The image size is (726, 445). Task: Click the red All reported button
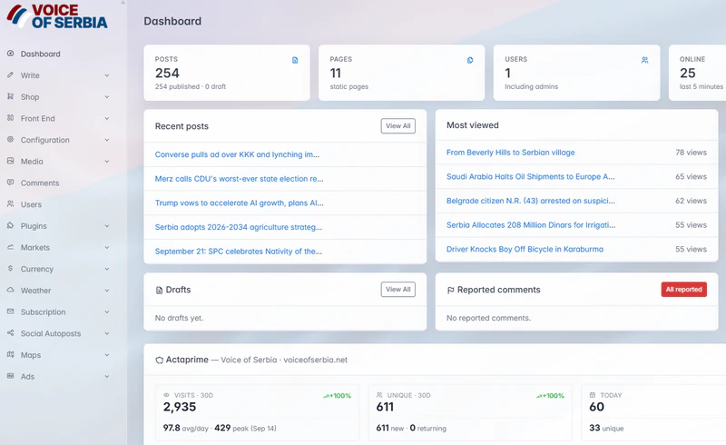[x=684, y=289]
